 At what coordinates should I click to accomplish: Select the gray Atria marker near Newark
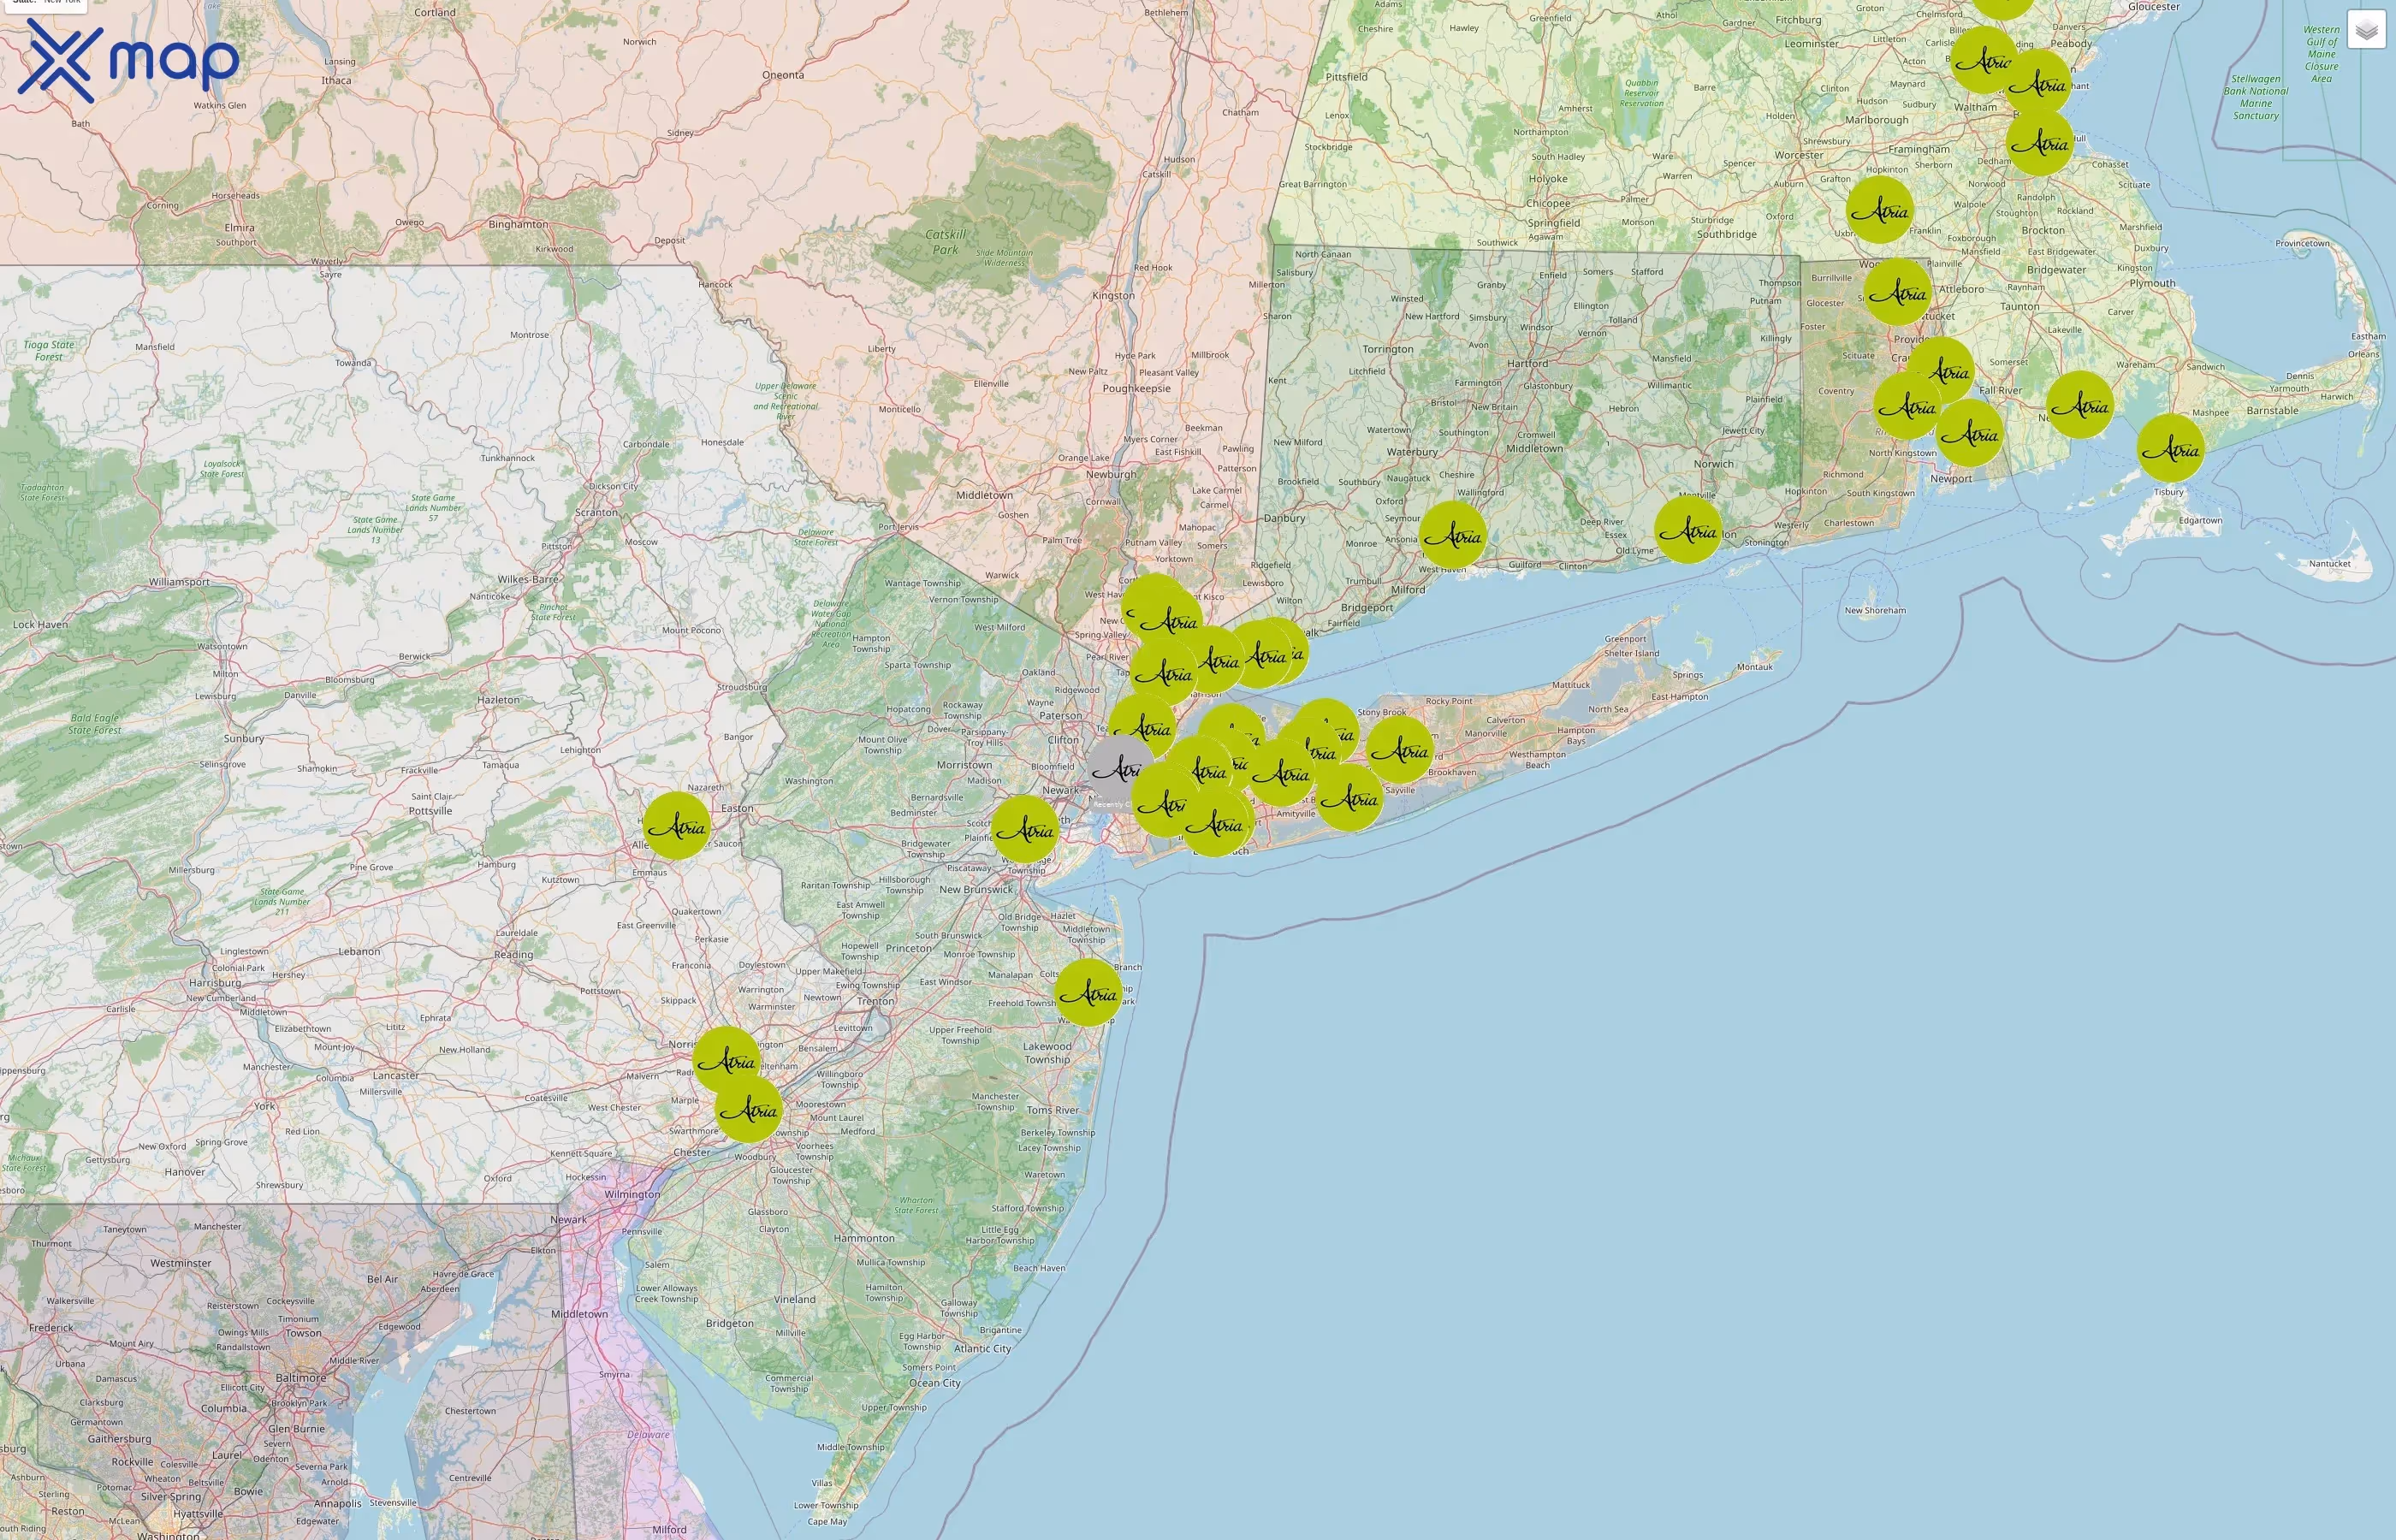pyautogui.click(x=1116, y=769)
